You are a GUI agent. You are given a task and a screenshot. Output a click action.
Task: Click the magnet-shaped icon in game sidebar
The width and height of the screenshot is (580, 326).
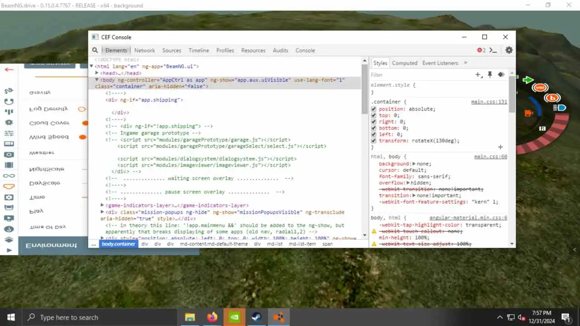click(9, 101)
